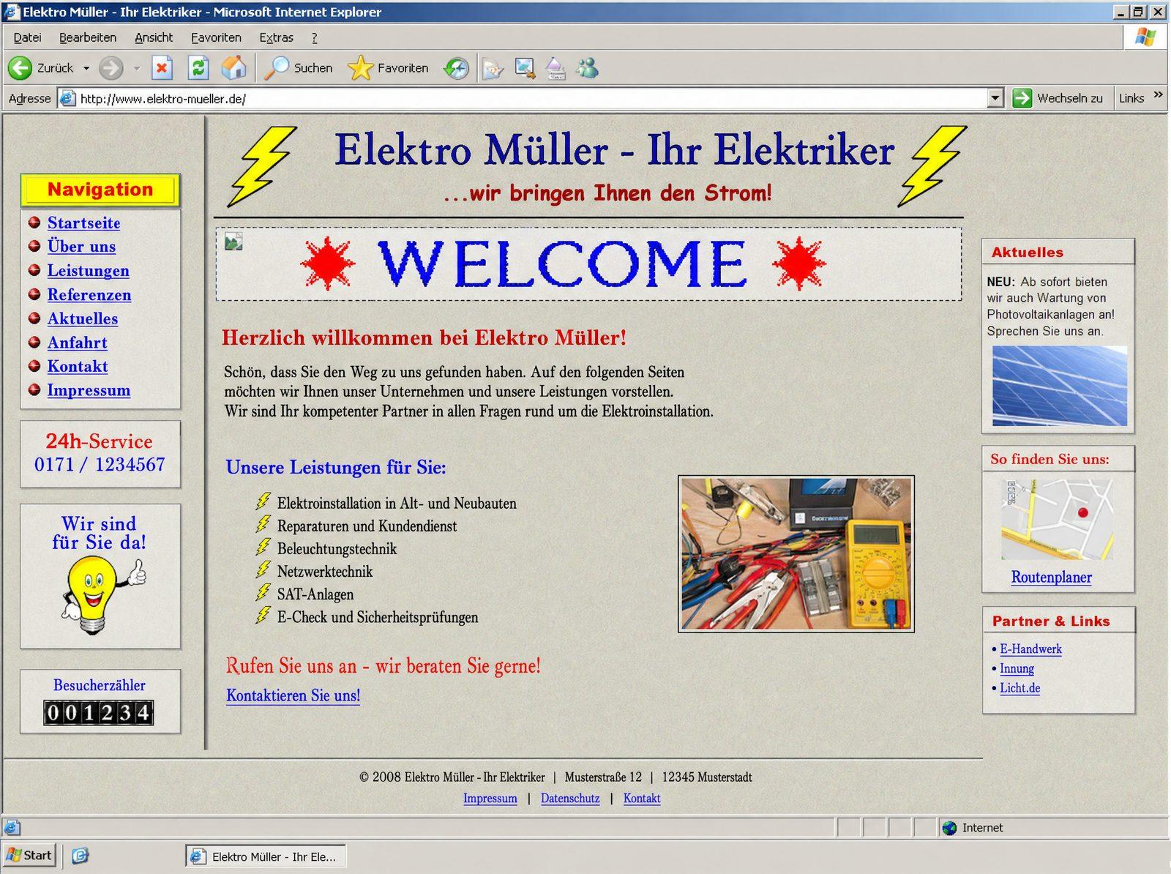Click the red bullet next to Startseite

(34, 223)
